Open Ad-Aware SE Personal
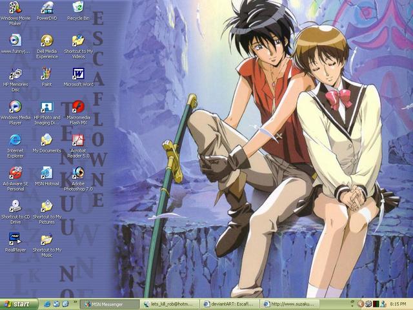413x310 pixels. tap(15, 179)
